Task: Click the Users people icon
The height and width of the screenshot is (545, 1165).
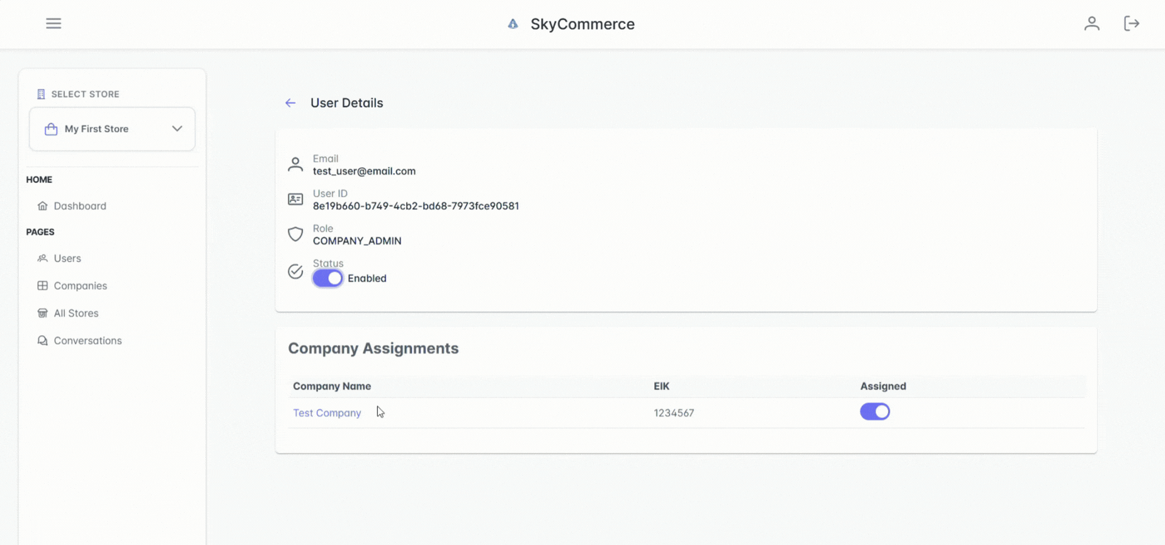Action: (42, 258)
